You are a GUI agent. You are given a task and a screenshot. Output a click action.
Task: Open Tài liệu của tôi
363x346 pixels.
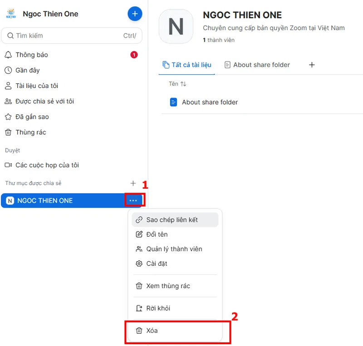click(x=37, y=86)
